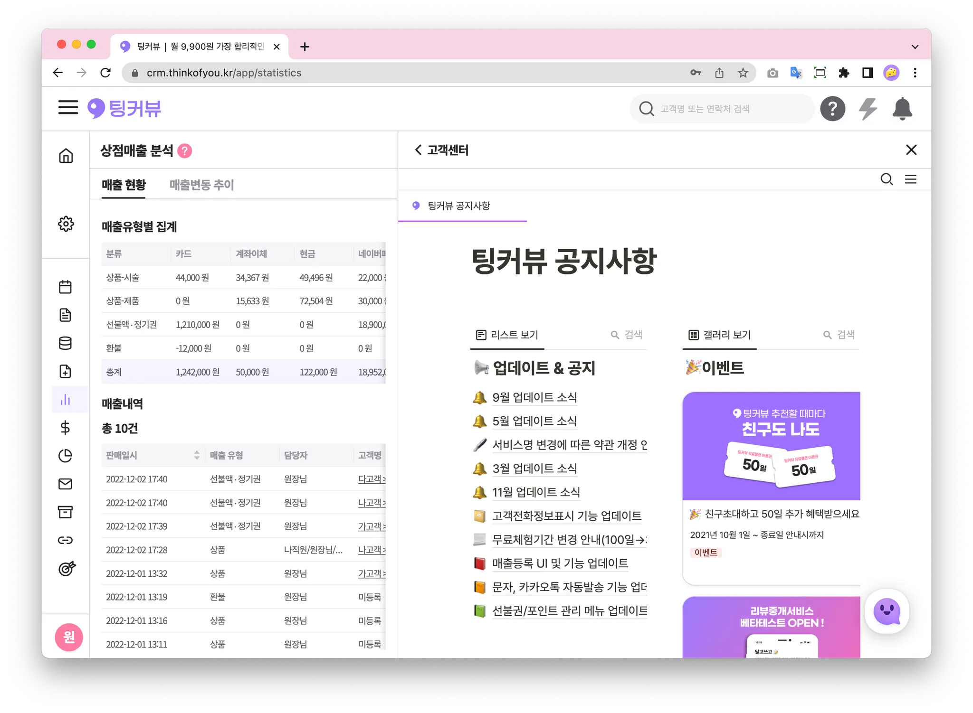
Task: Open the mail envelope sidebar icon
Action: click(66, 484)
